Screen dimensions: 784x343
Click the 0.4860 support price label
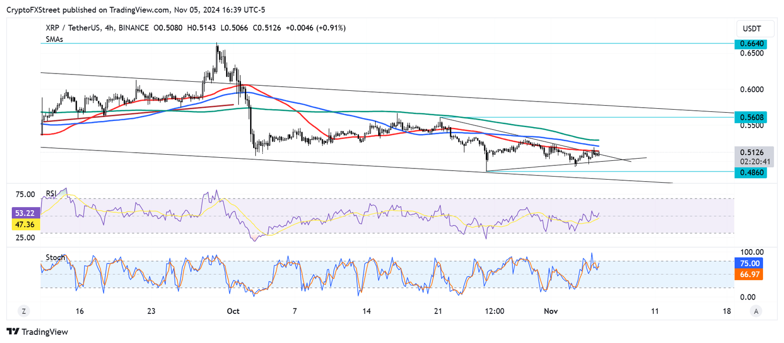click(750, 173)
